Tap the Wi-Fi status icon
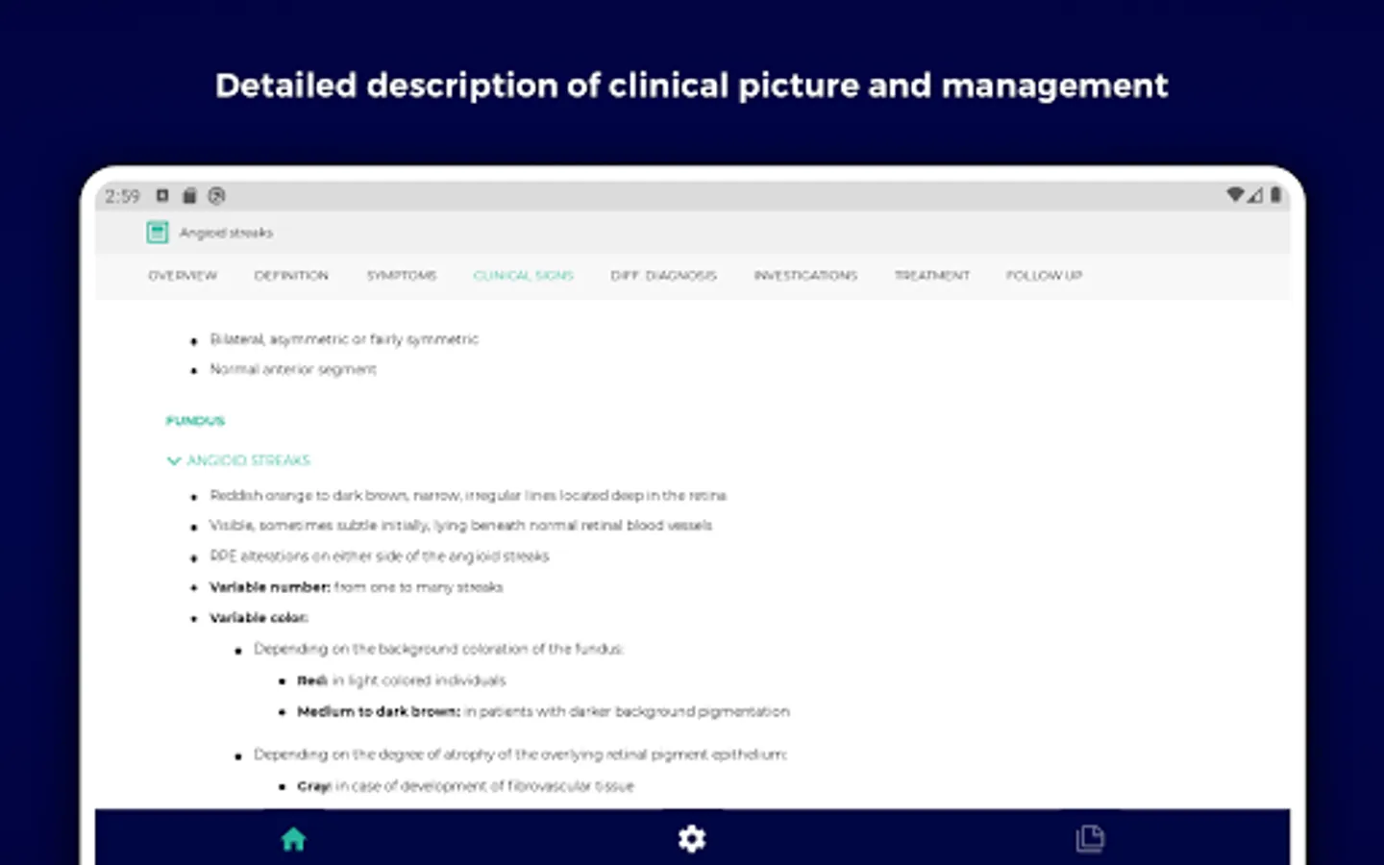The width and height of the screenshot is (1384, 865). (1235, 195)
